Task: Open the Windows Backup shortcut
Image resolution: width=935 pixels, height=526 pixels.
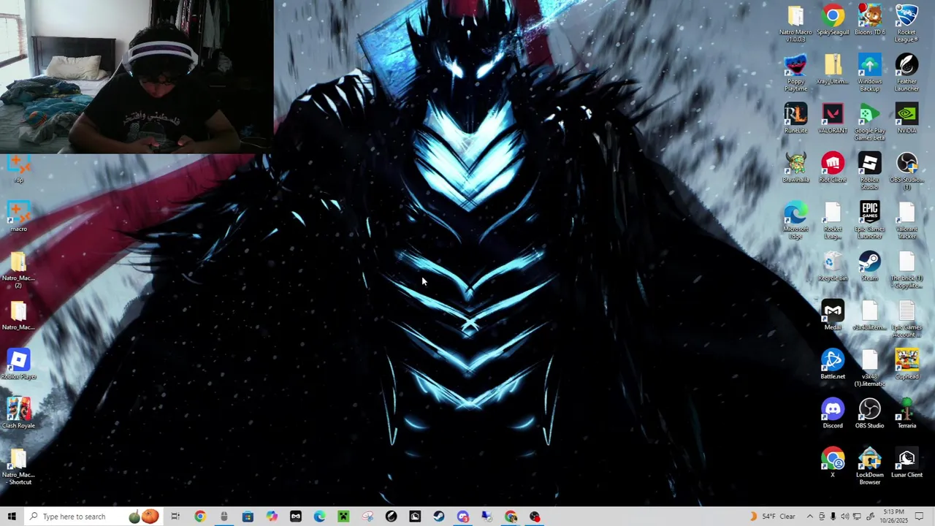Action: tap(869, 73)
